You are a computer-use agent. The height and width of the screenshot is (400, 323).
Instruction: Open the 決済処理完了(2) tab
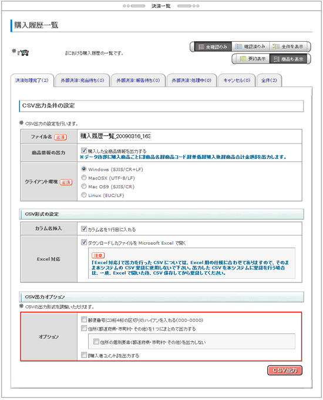coord(32,81)
